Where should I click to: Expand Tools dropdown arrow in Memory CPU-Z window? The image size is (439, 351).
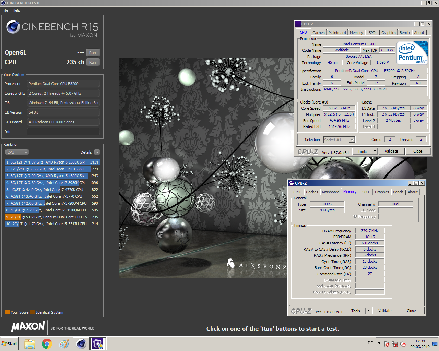point(368,311)
